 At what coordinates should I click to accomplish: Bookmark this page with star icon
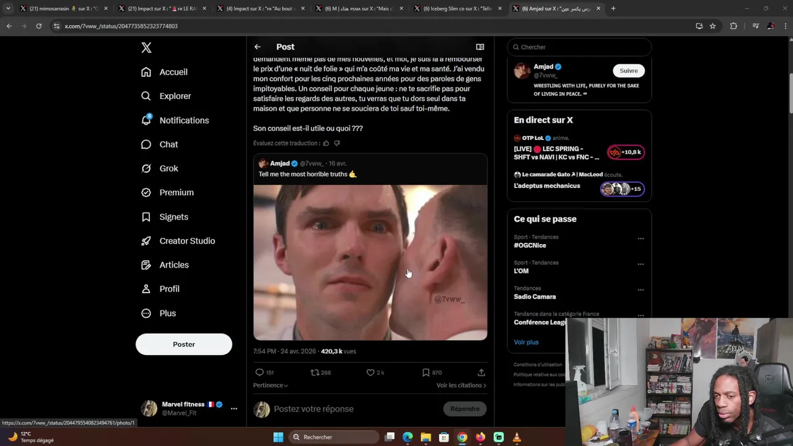[x=712, y=26]
